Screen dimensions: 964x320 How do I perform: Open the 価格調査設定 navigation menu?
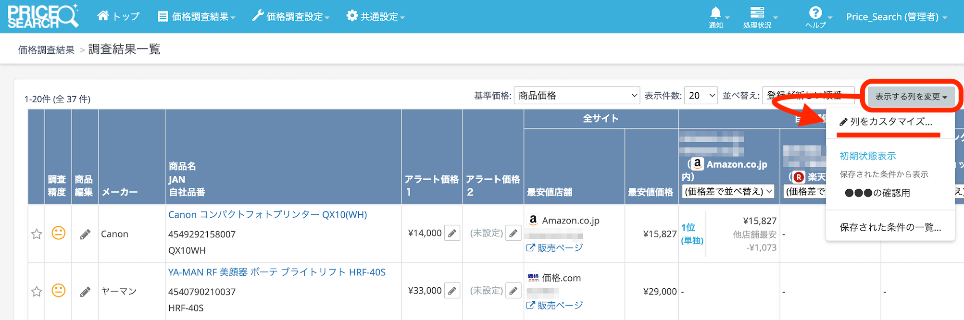pyautogui.click(x=291, y=17)
